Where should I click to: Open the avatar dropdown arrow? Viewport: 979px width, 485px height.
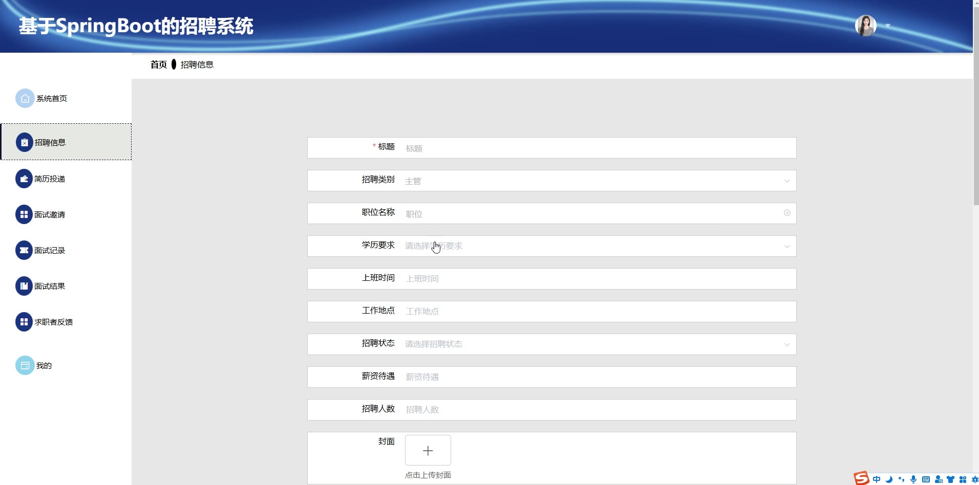click(888, 26)
